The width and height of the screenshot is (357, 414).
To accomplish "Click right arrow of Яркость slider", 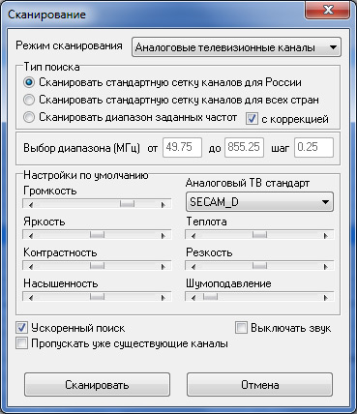I will click(164, 236).
